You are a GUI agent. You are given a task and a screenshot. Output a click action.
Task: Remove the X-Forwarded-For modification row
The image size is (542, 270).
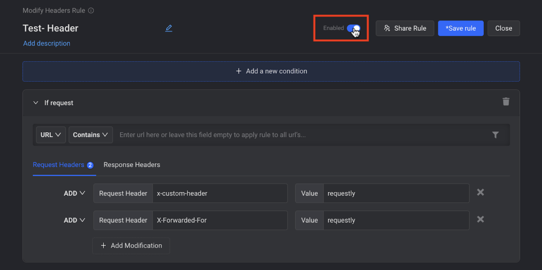pos(480,220)
